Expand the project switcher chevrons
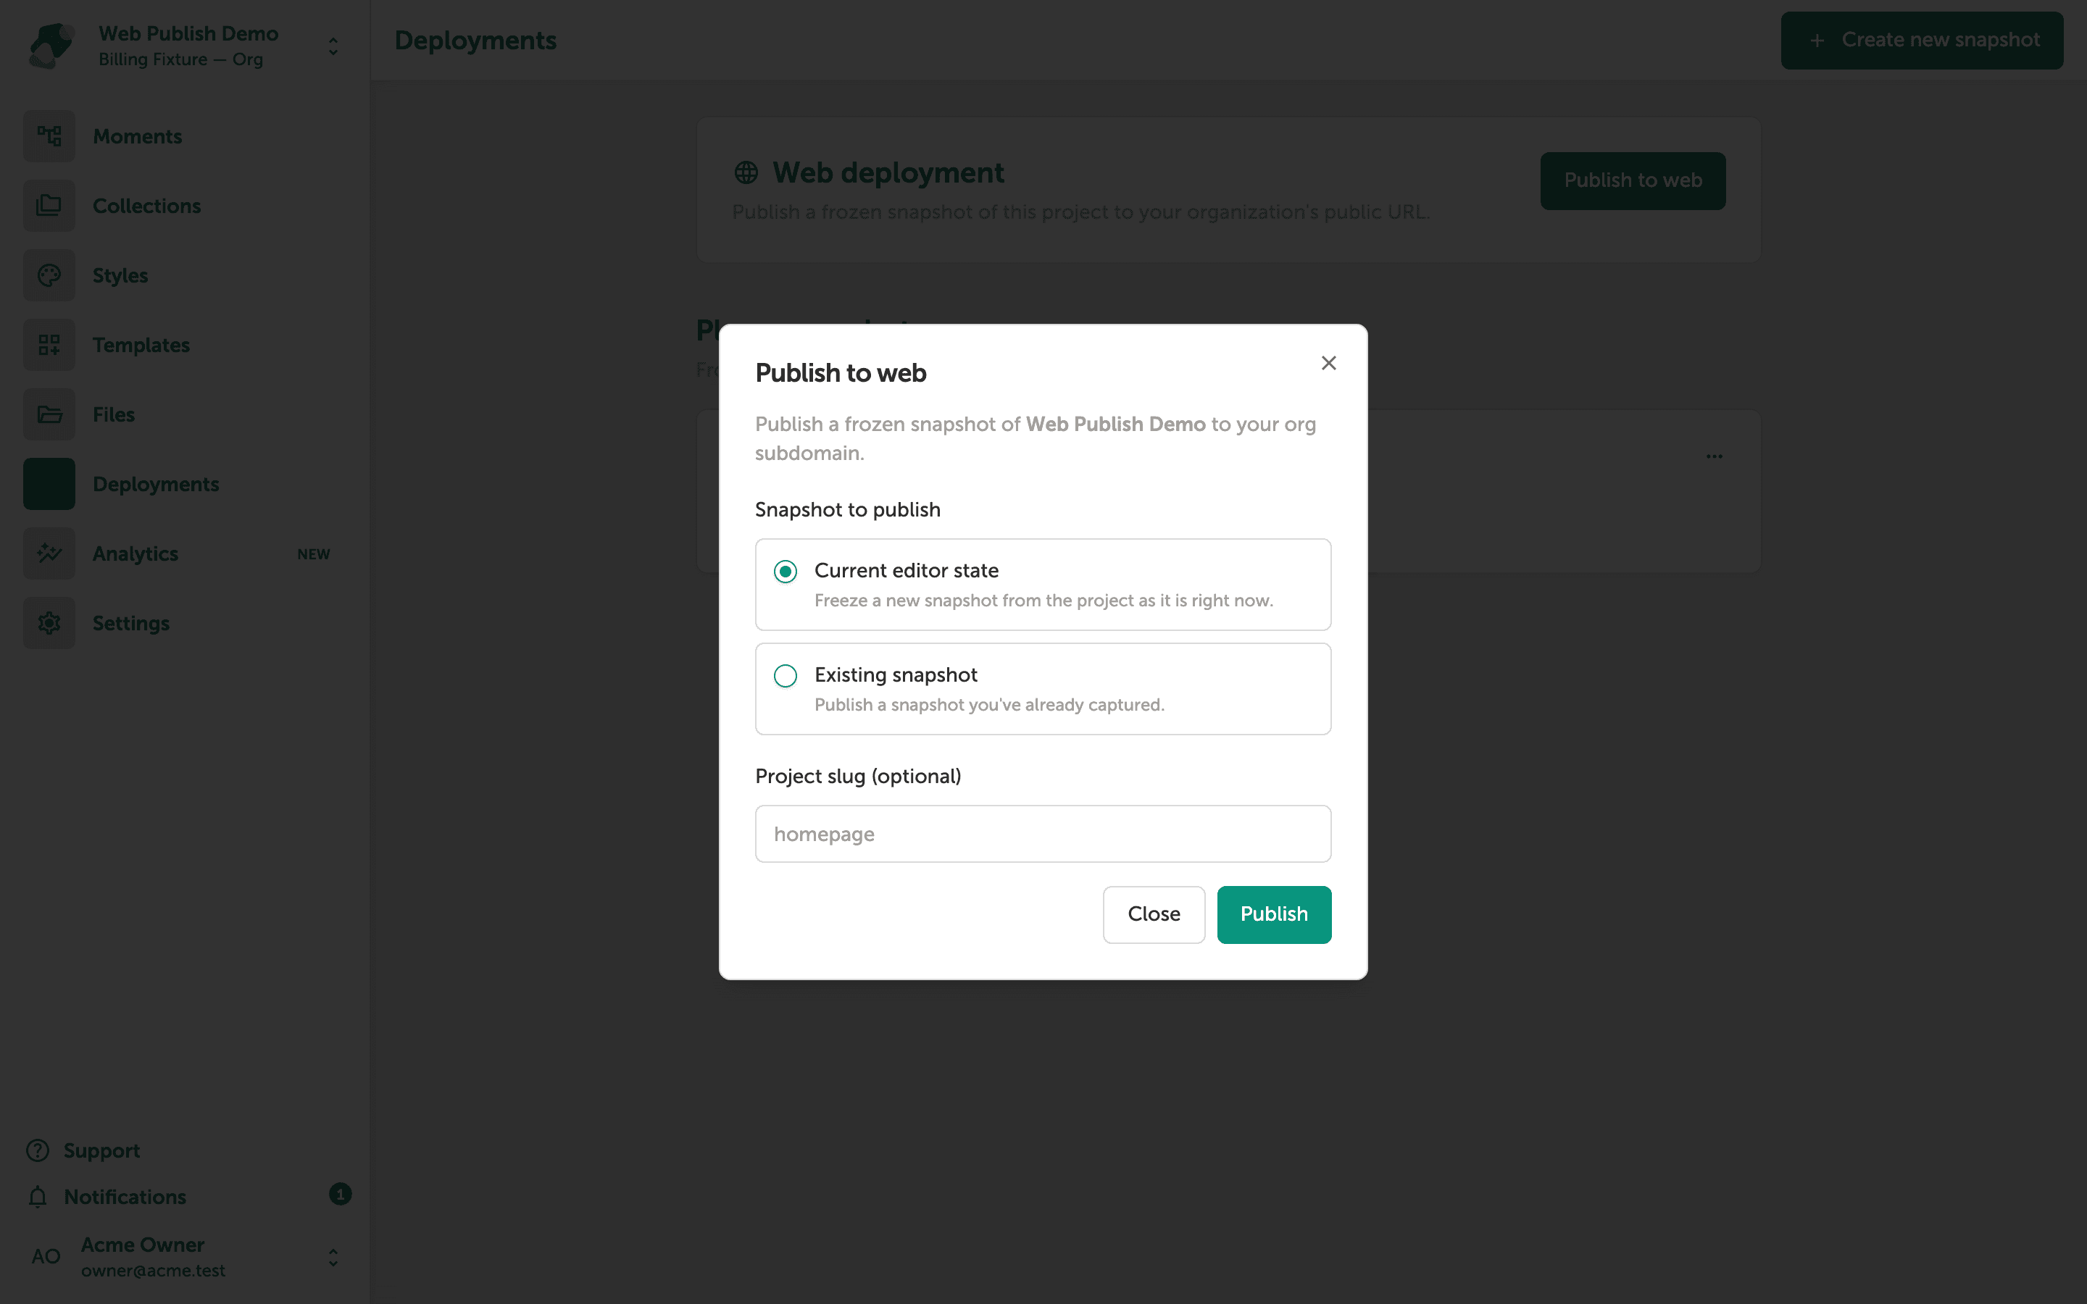 pos(333,46)
